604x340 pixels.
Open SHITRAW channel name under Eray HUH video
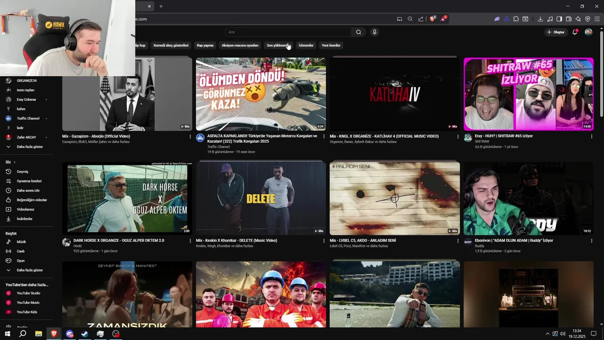coord(482,141)
